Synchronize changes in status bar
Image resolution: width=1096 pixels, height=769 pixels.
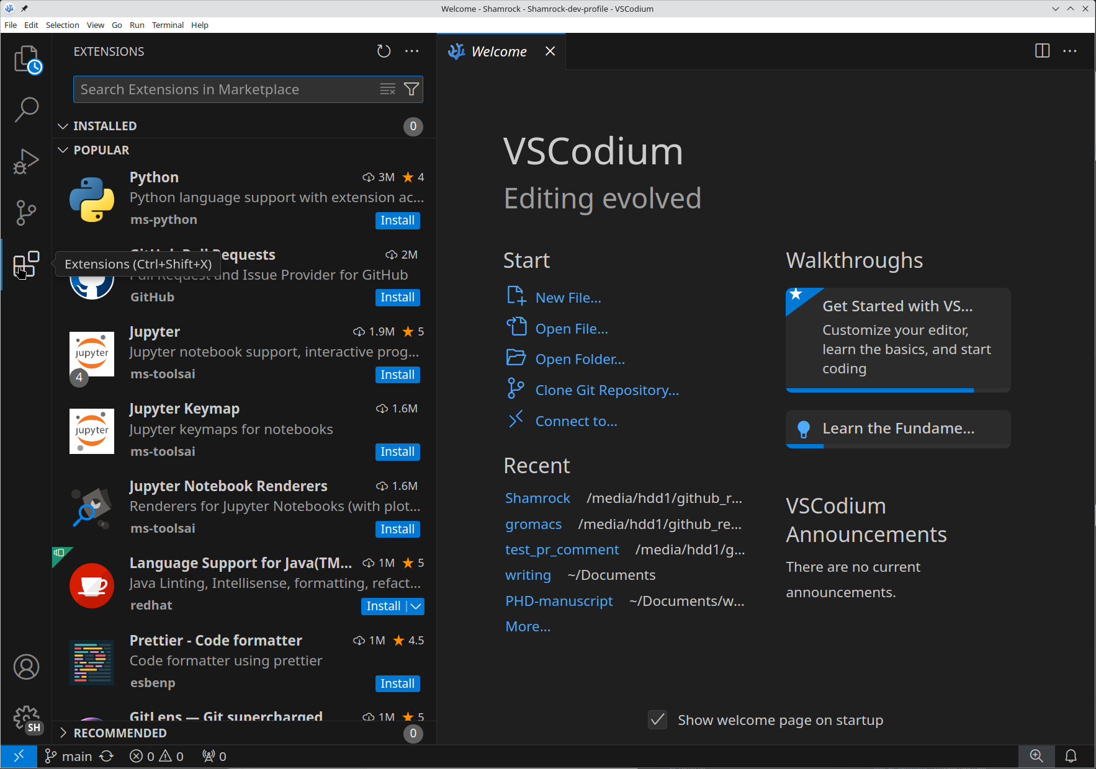click(x=107, y=756)
